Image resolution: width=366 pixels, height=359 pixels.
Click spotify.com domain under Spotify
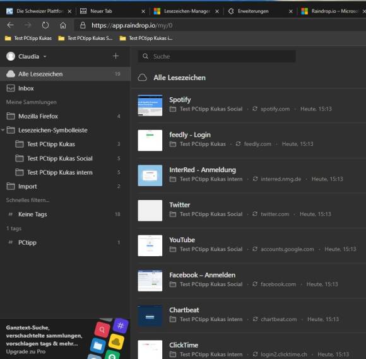pyautogui.click(x=275, y=109)
